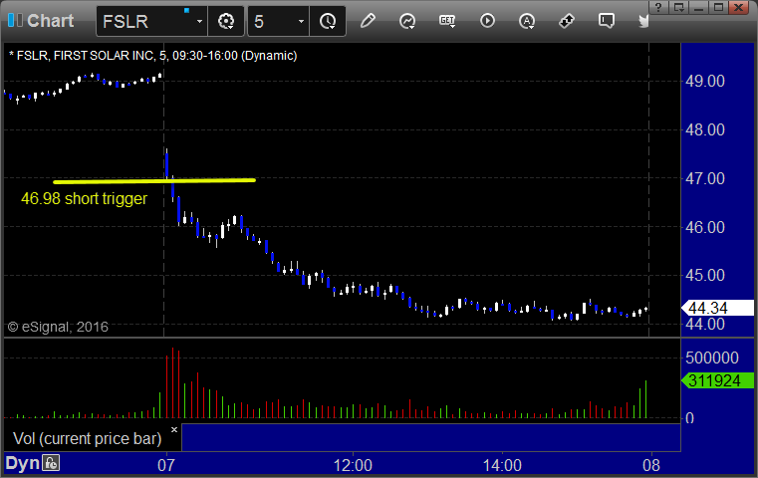Open the comment speech bubble icon
The height and width of the screenshot is (478, 758).
point(607,21)
